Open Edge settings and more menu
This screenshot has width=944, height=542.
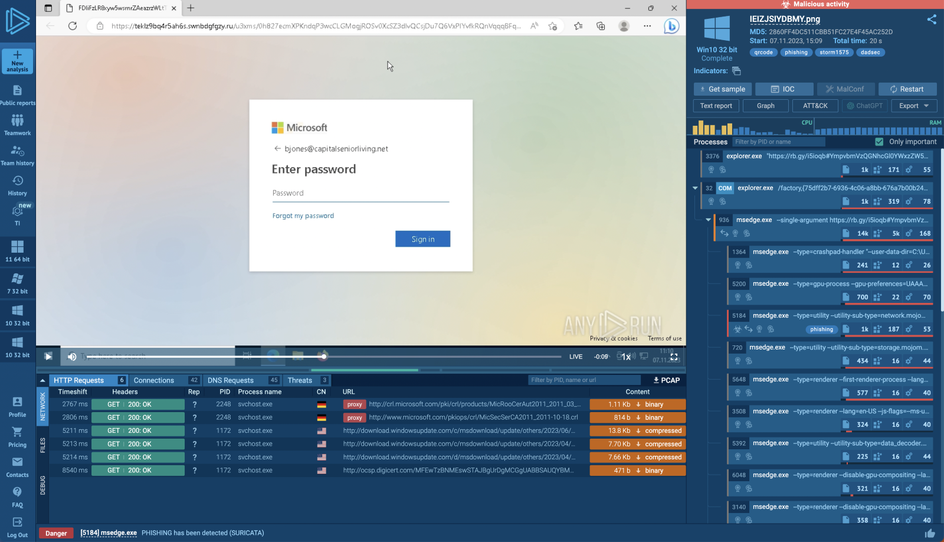647,26
